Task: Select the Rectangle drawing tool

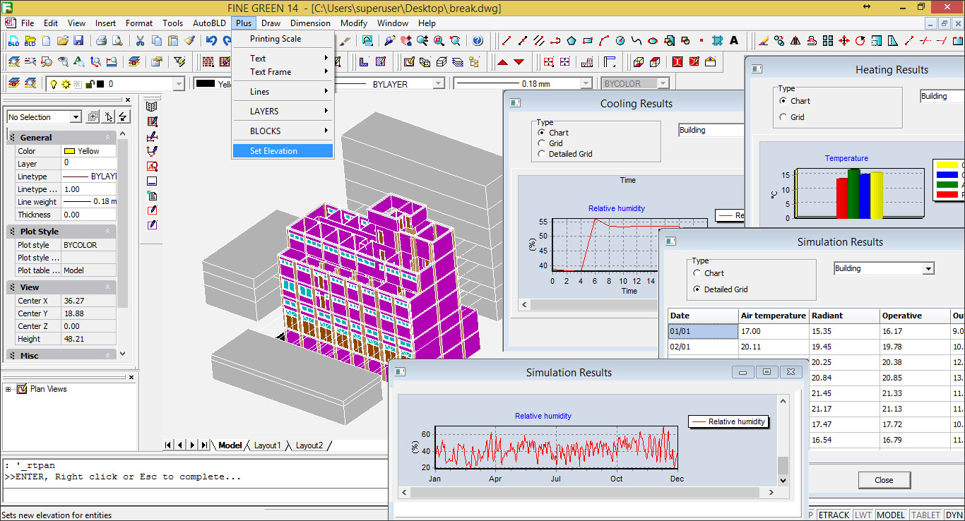Action: (588, 40)
